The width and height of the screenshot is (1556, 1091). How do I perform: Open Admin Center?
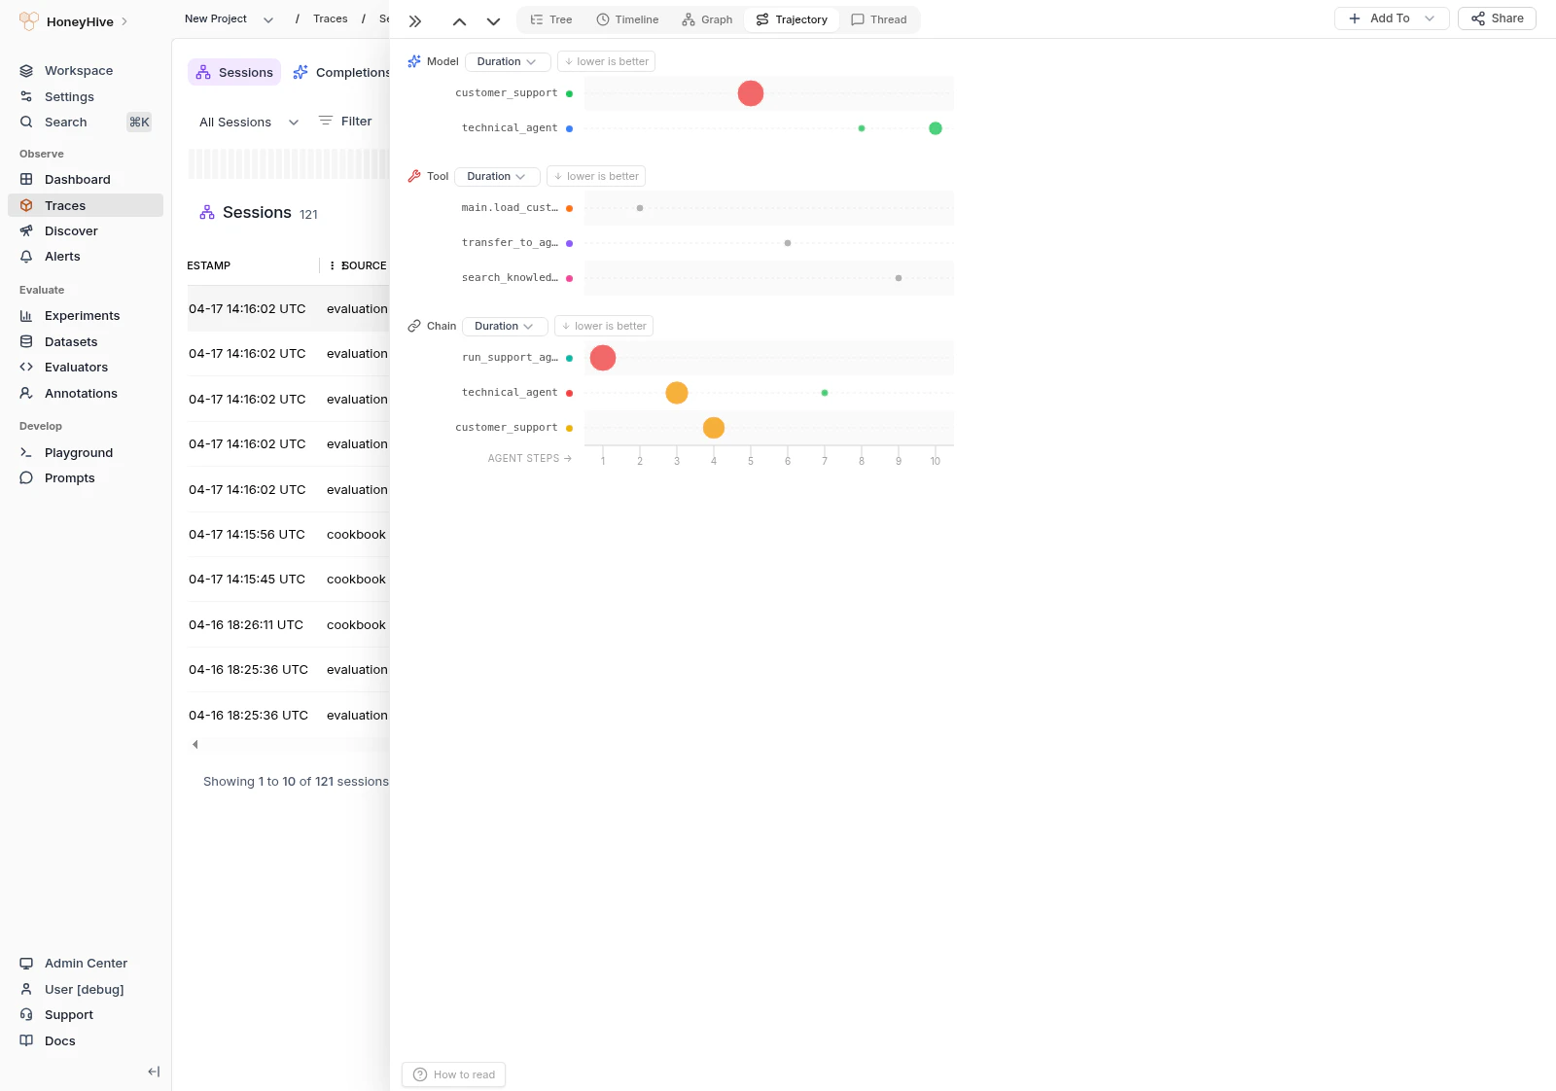(86, 963)
